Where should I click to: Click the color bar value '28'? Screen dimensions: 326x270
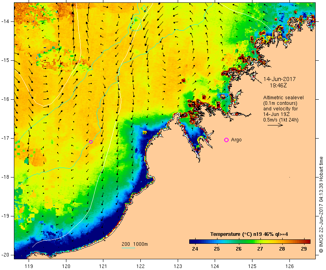click(282, 249)
